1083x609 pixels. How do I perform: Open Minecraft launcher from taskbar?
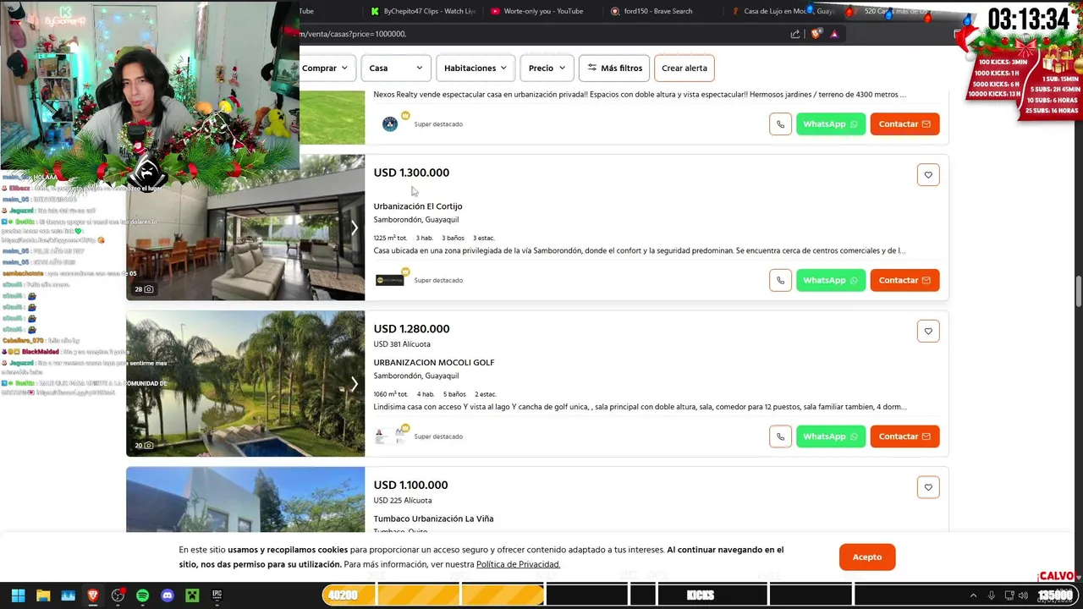(192, 595)
